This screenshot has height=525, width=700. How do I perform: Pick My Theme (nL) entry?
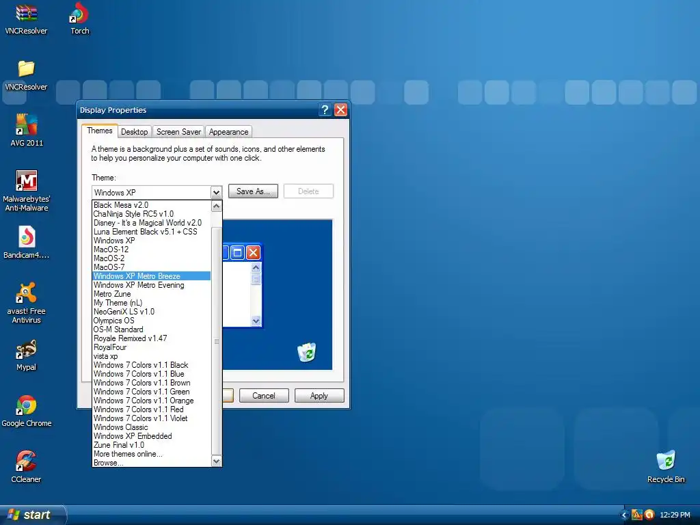(151, 303)
